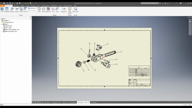Switch to the braco.ipt document tab

[x=65, y=102]
